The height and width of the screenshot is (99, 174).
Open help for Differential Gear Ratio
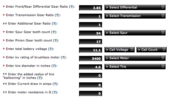pos(71,7)
